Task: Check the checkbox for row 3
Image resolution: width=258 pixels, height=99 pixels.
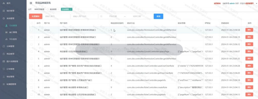Action: tap(31, 44)
